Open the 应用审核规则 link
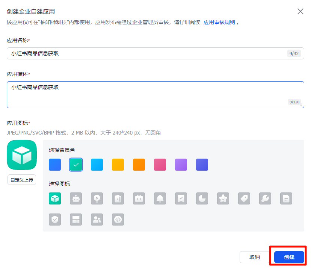Screen dimensions: 311x268 (x=219, y=22)
